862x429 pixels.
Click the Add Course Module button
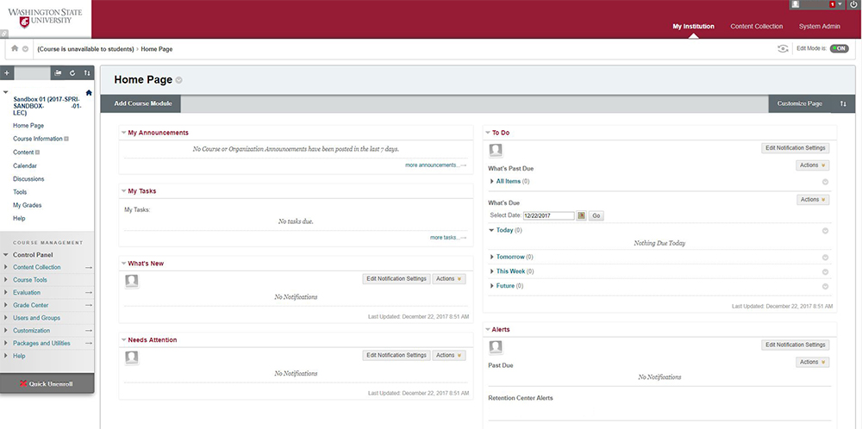pyautogui.click(x=143, y=103)
